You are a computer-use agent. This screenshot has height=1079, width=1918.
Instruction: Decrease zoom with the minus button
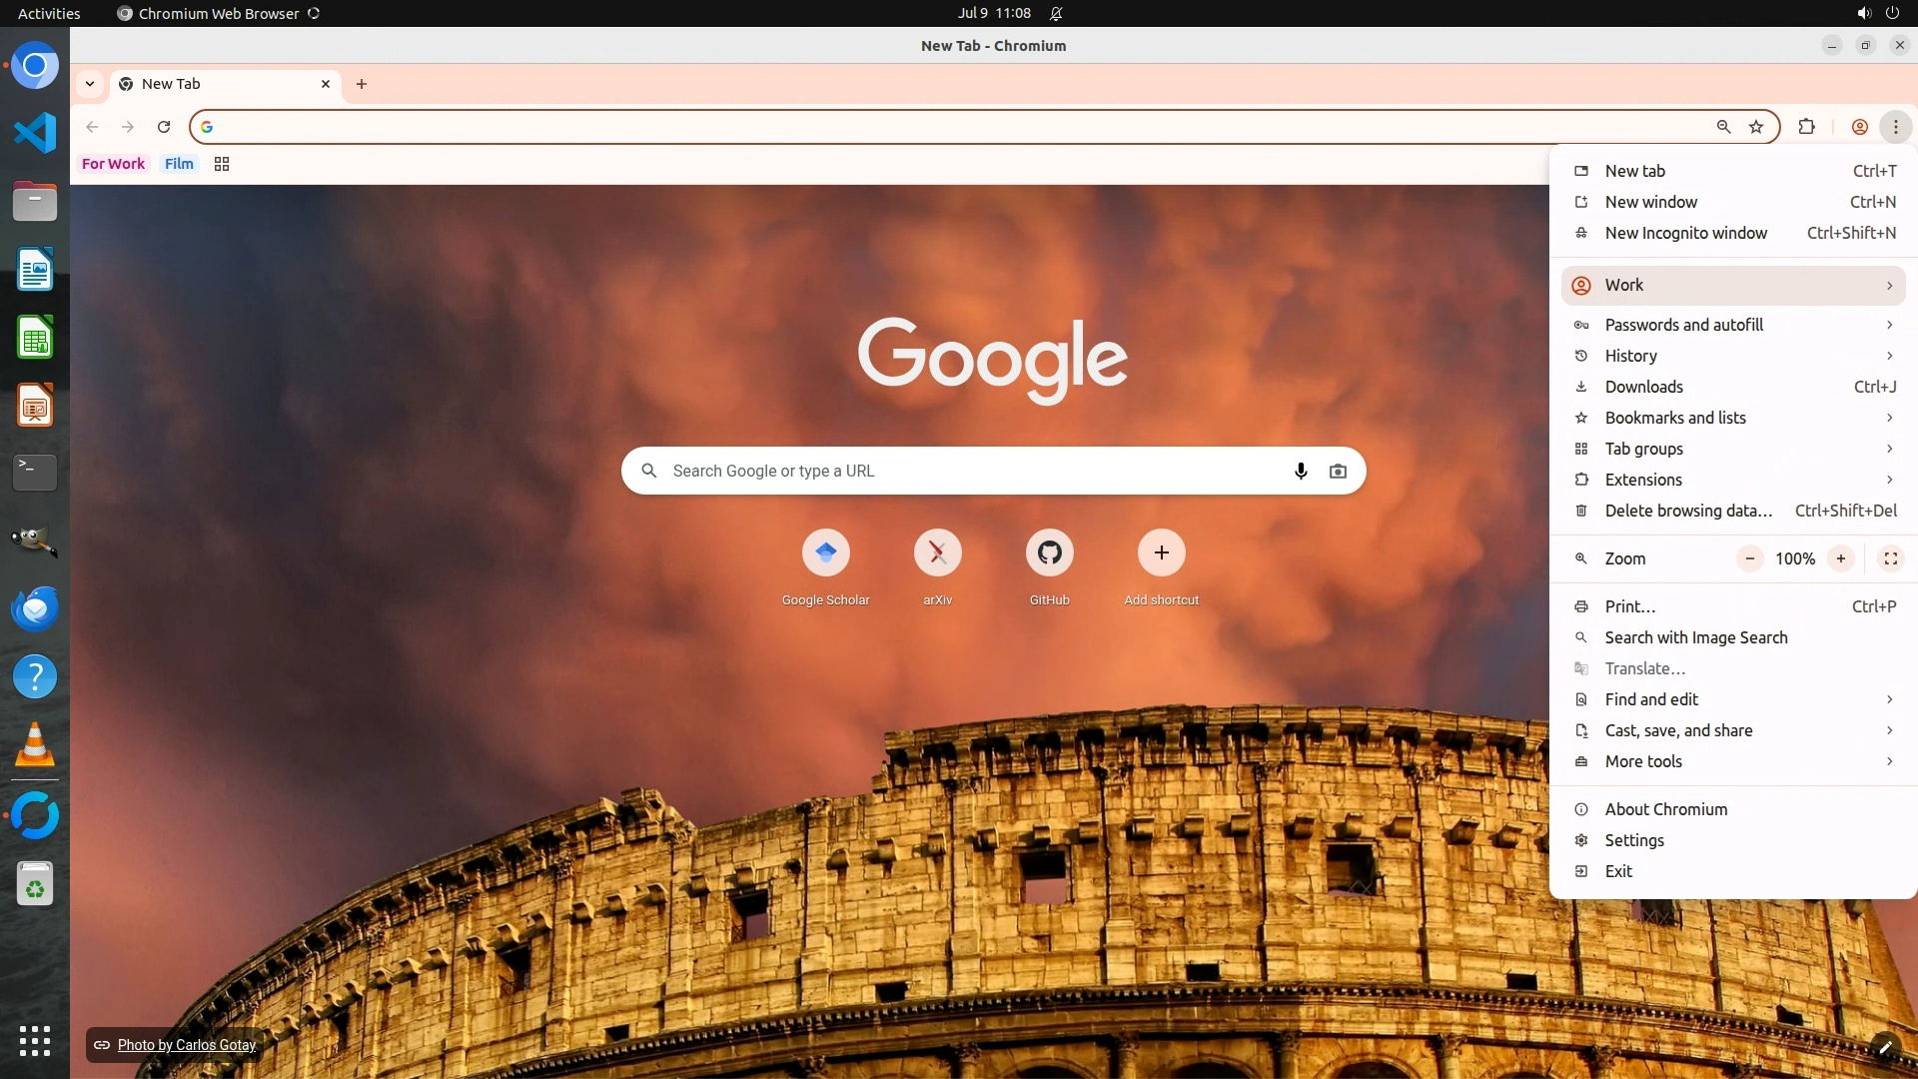1749,558
